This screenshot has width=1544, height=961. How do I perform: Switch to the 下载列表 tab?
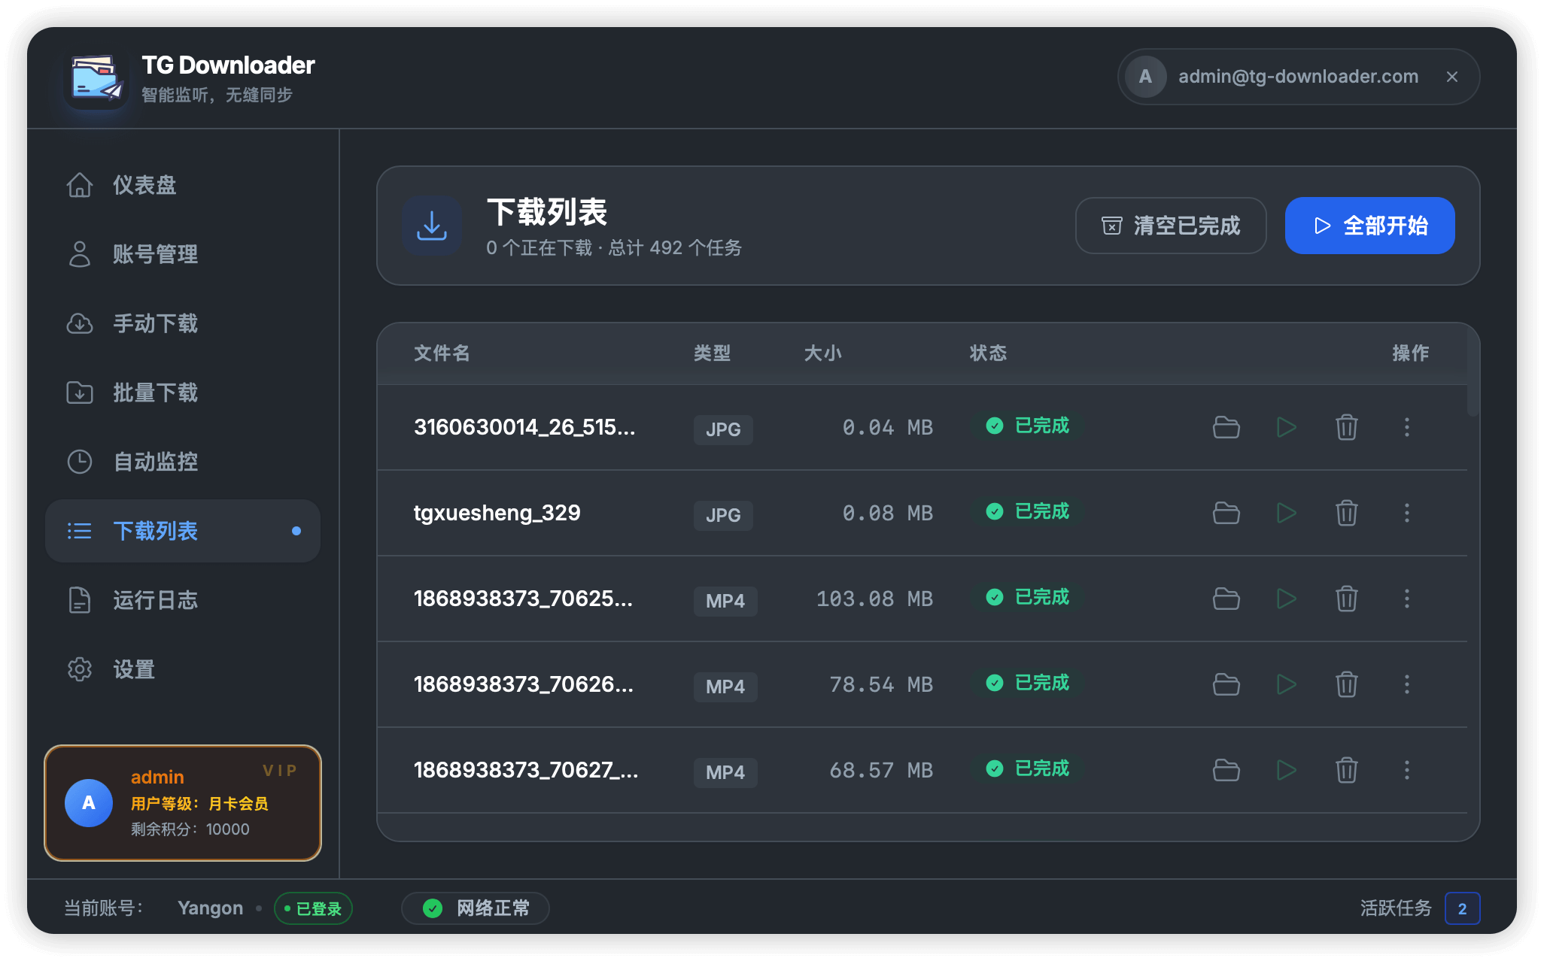coord(155,531)
